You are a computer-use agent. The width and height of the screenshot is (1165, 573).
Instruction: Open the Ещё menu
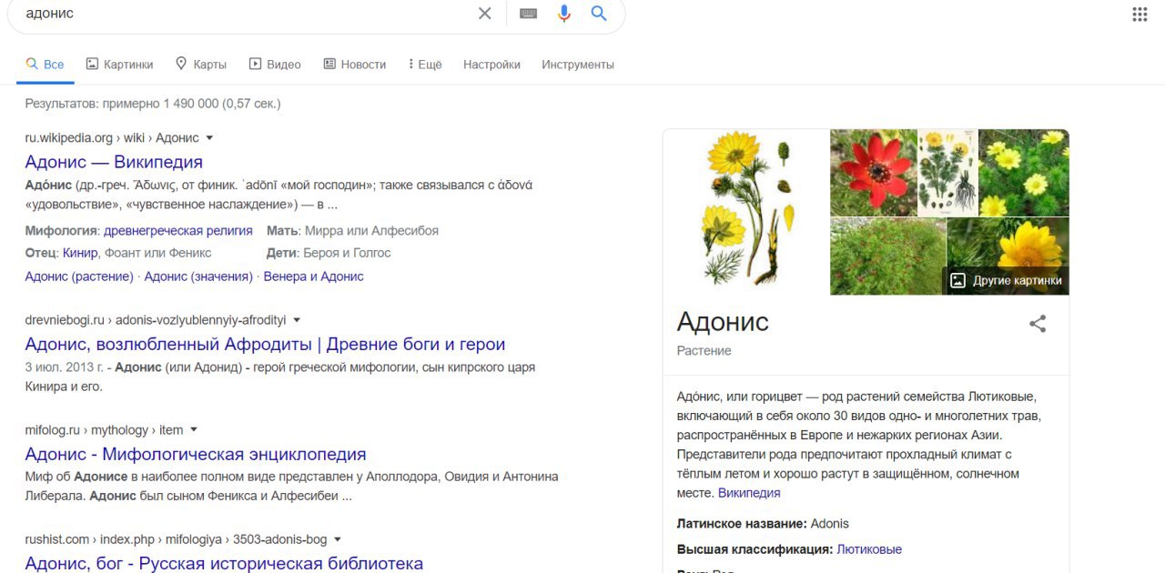(x=425, y=65)
